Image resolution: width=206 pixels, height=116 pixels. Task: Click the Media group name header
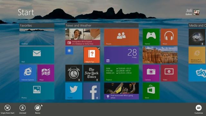tap(197, 25)
